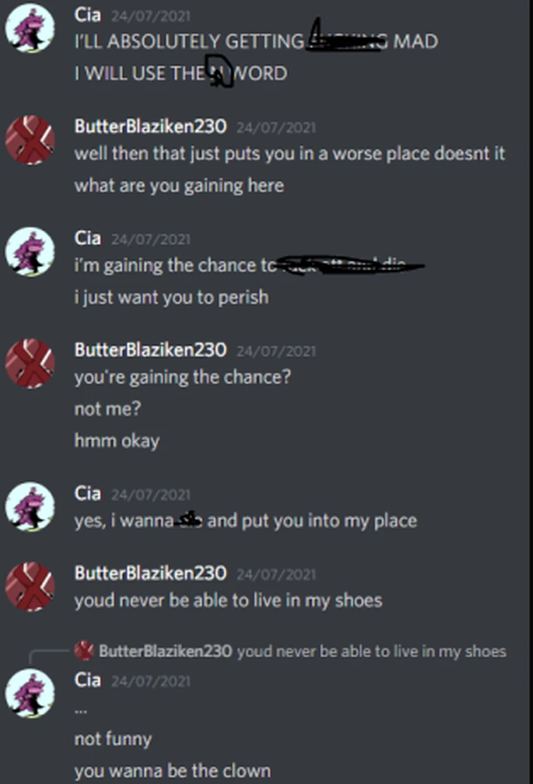Click the ButterBlaziken230 name in the reply preview
533x784 pixels.
tap(165, 651)
